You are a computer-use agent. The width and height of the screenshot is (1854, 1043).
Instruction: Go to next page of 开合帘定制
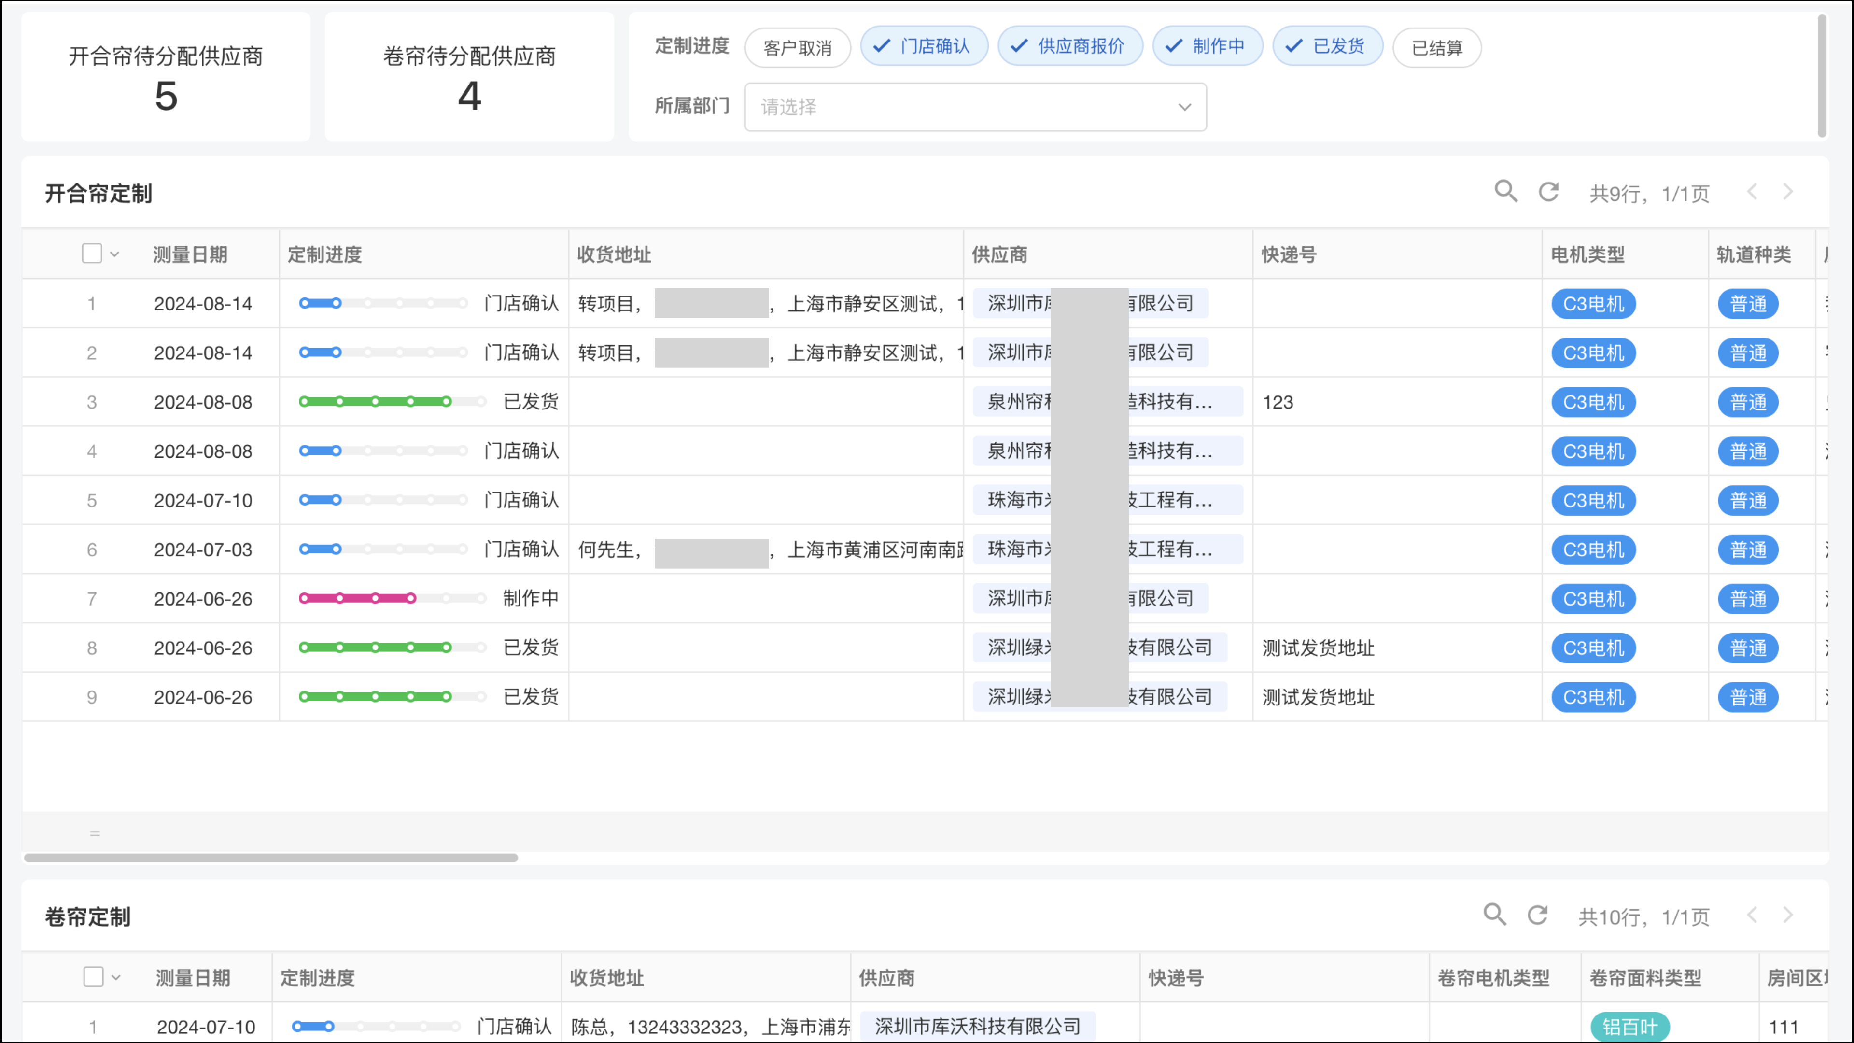coord(1788,192)
